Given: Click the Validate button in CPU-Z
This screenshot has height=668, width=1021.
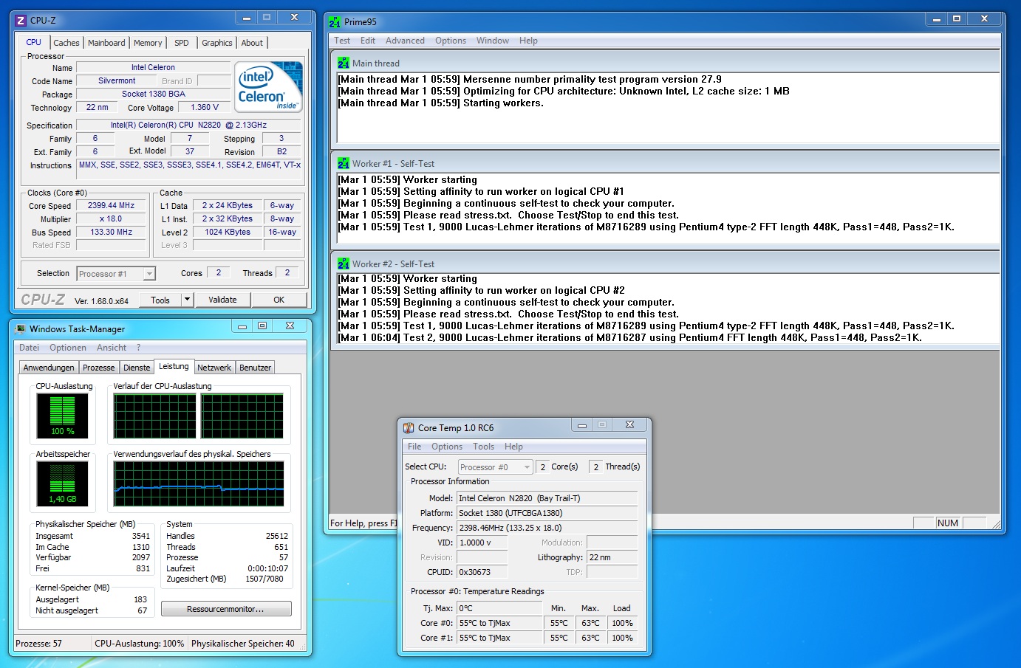Looking at the screenshot, I should click(x=222, y=300).
